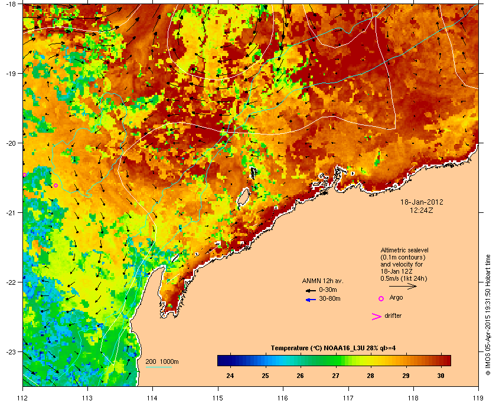Click the colorbar label 29

click(406, 376)
